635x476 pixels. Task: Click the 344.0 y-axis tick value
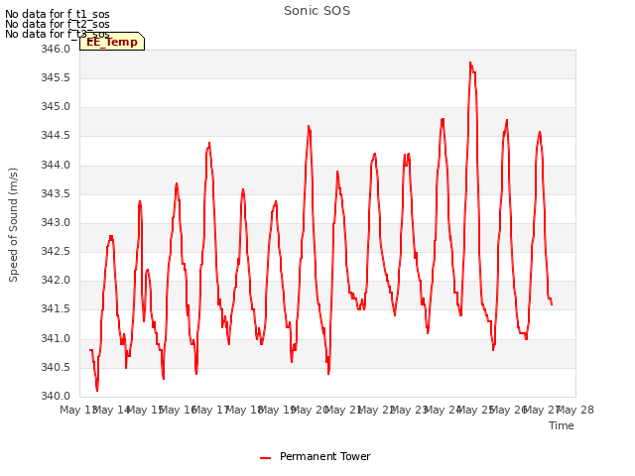(56, 165)
